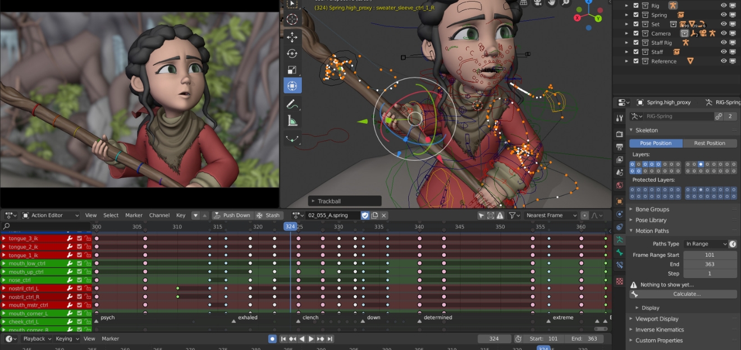Click the Frame Range Start field
The width and height of the screenshot is (741, 350).
click(x=710, y=255)
